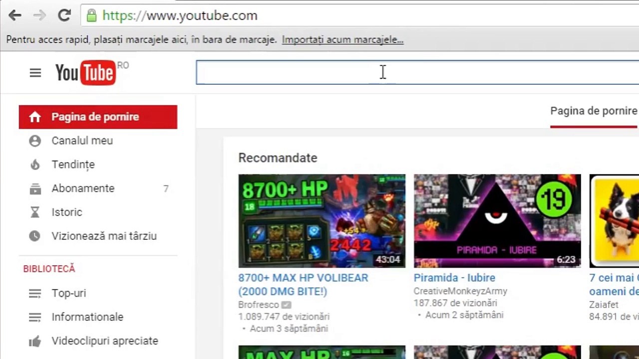Image resolution: width=639 pixels, height=359 pixels.
Task: Open Pagina de pornire in the sidebar
Action: tap(98, 117)
